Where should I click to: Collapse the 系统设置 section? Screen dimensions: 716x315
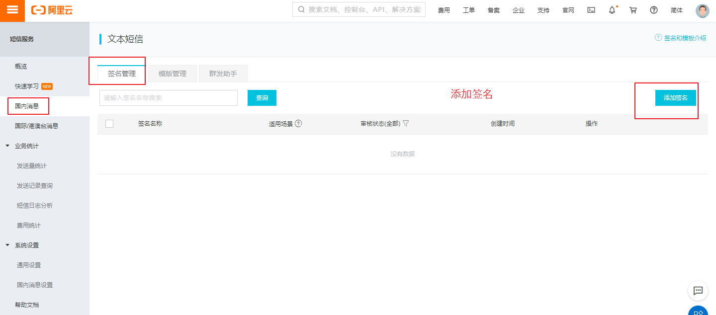point(7,245)
